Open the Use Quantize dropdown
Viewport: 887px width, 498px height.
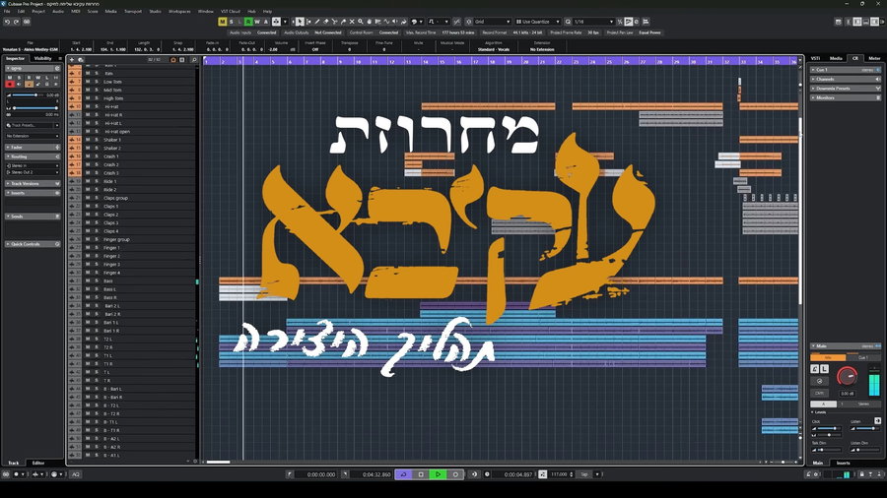[x=541, y=21]
